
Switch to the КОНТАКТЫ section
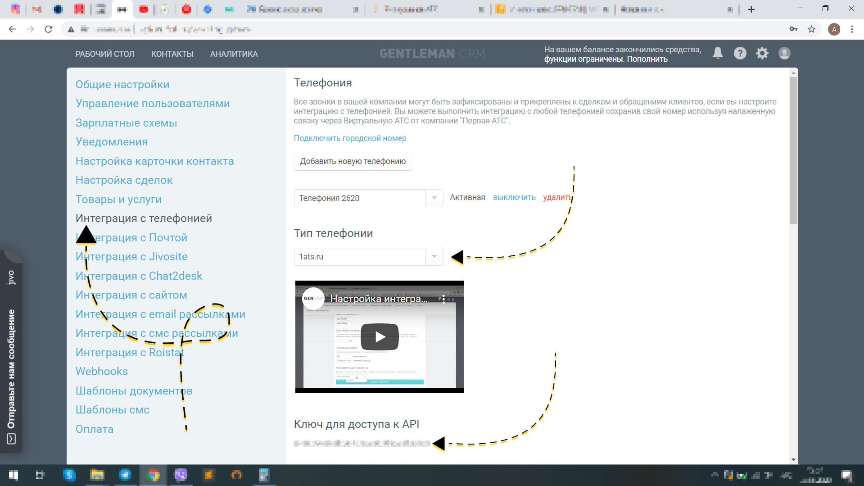[x=172, y=54]
